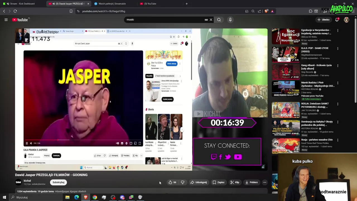Bookmark this page via bookmark icon

coord(71,11)
